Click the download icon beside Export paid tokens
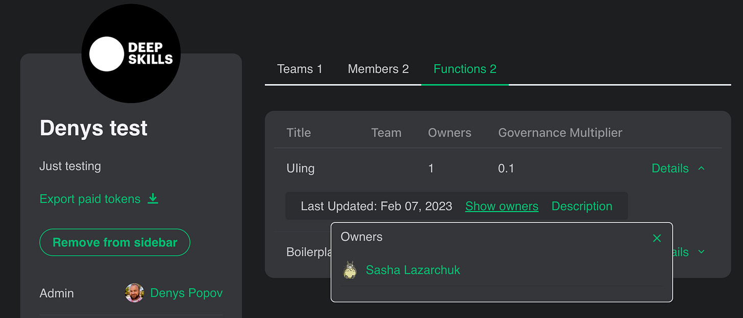The width and height of the screenshot is (743, 318). coord(153,199)
